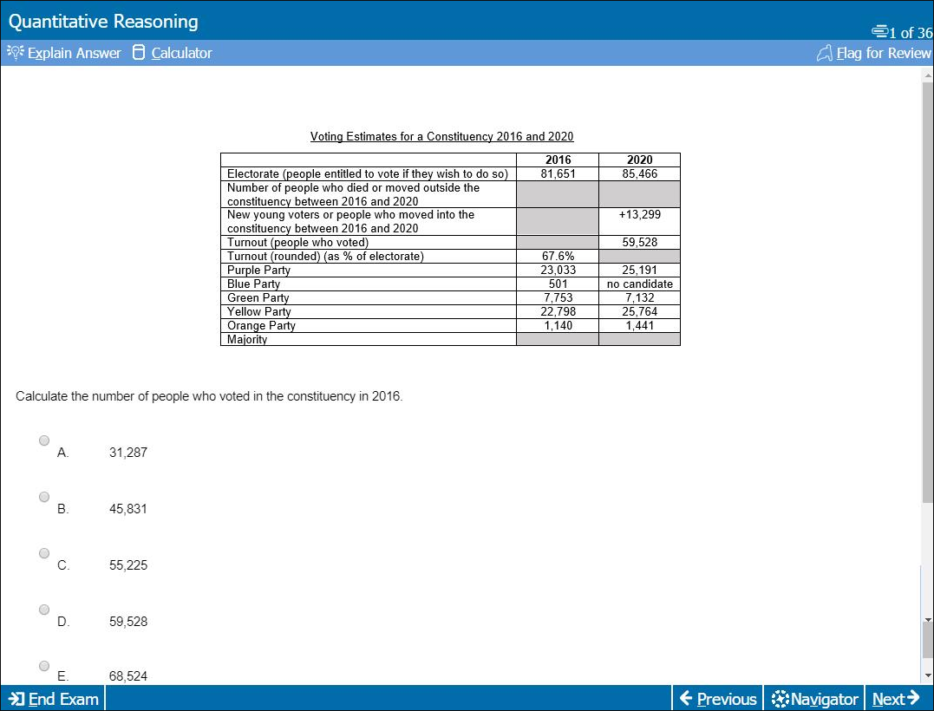
Task: Click the Previous left arrow icon
Action: 686,698
